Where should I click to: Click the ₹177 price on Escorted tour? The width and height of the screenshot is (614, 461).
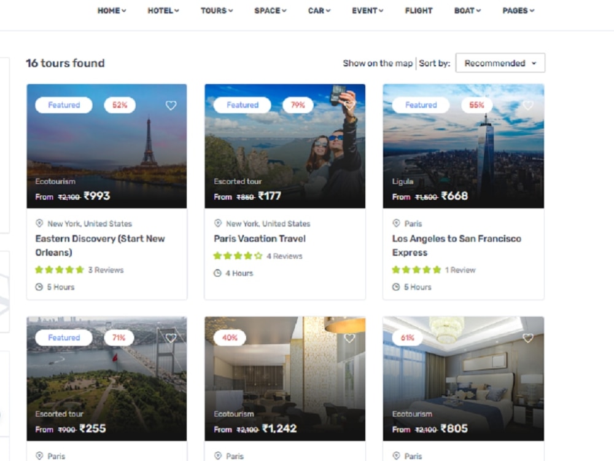point(270,196)
